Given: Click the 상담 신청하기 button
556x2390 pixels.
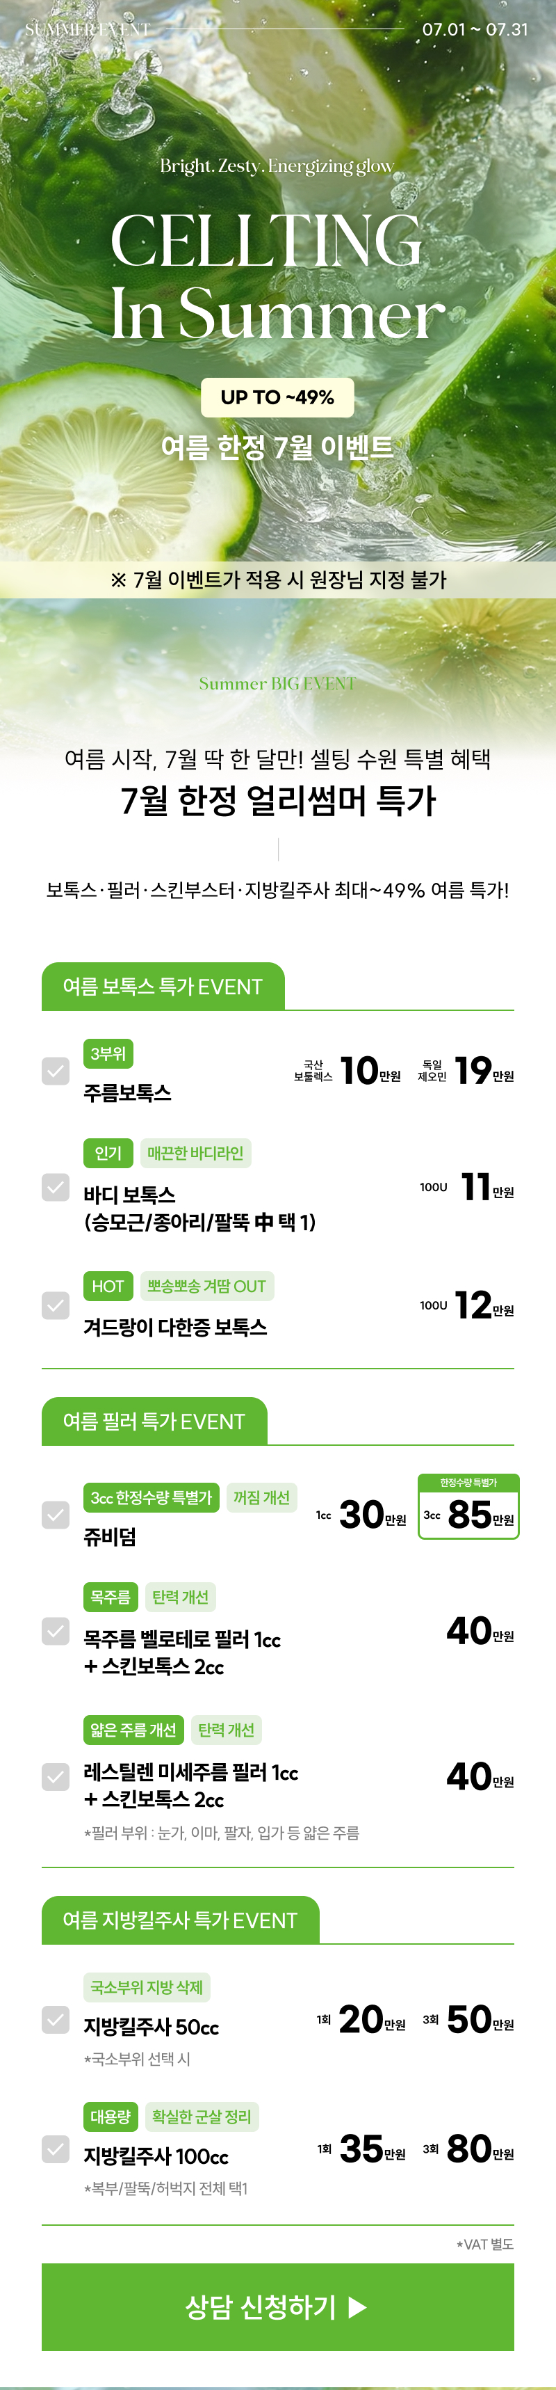Looking at the screenshot, I should pos(278,2307).
